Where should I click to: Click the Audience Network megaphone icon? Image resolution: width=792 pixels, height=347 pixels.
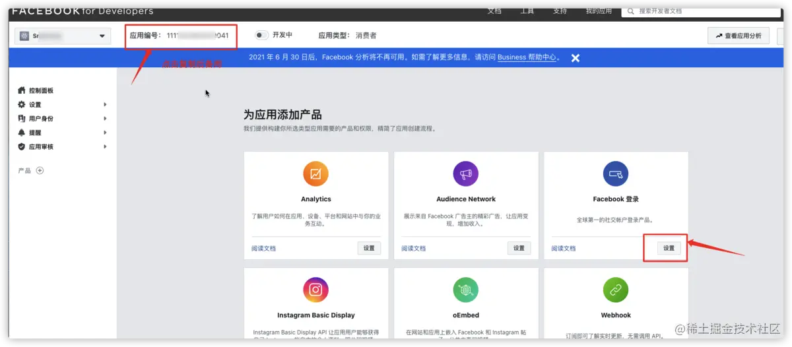pos(466,174)
